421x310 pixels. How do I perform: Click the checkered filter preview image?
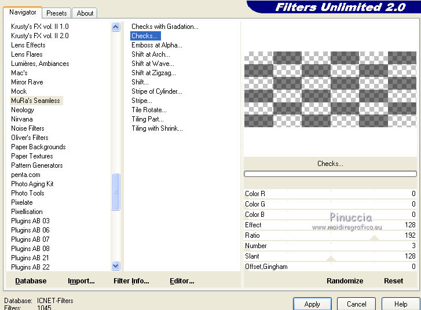pos(330,89)
